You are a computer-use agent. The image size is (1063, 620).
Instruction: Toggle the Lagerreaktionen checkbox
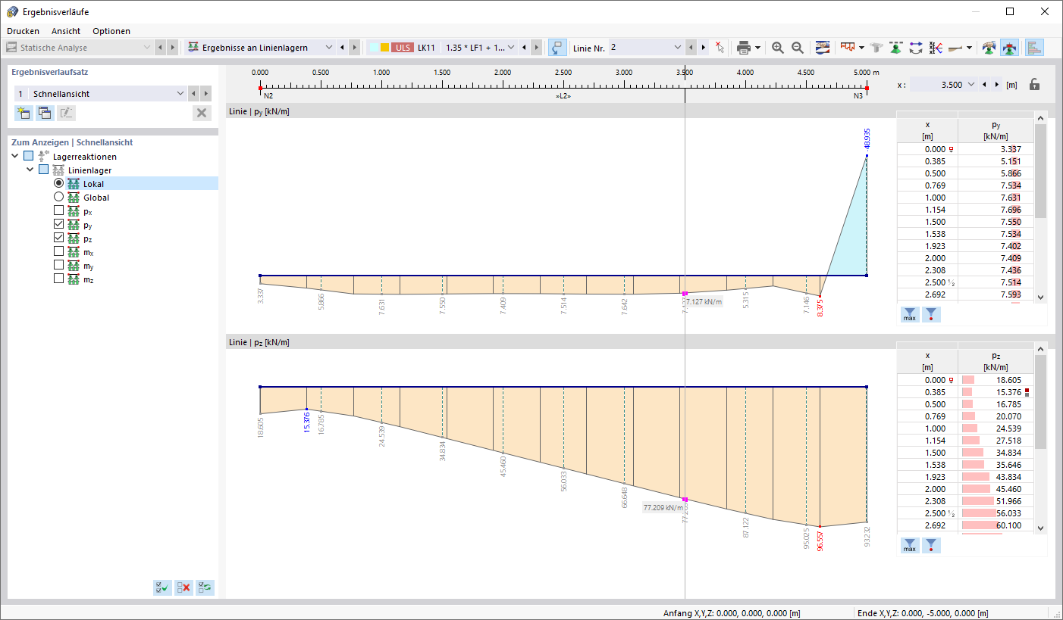[x=29, y=156]
